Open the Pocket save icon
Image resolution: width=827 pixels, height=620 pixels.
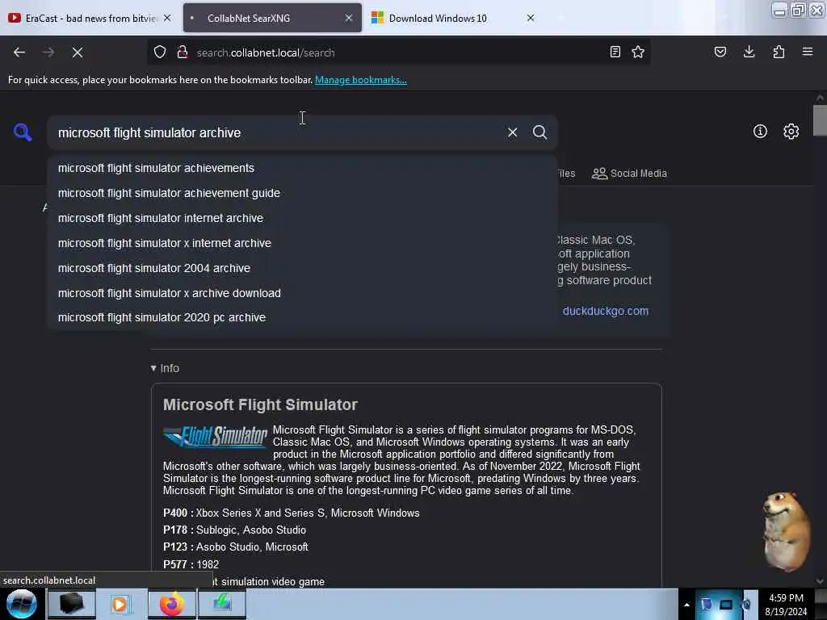click(x=720, y=52)
